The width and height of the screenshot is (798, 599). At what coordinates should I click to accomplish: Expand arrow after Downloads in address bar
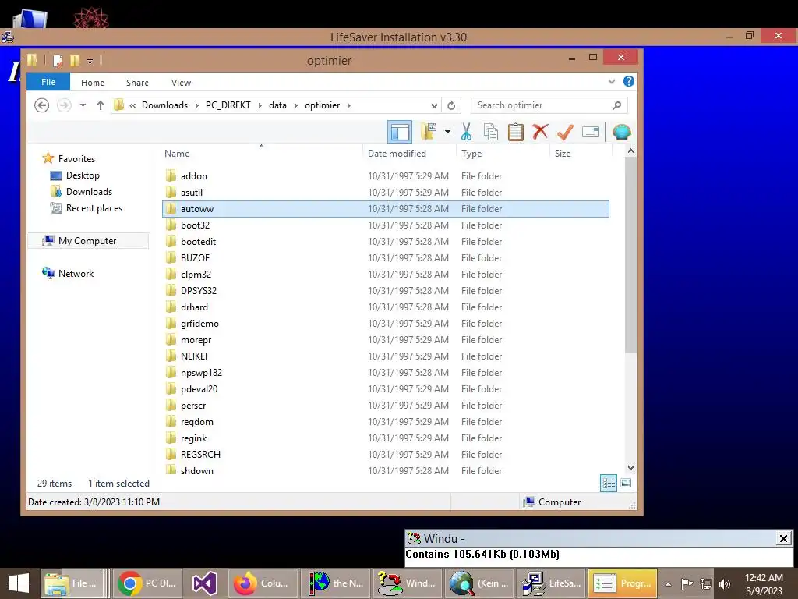[197, 105]
